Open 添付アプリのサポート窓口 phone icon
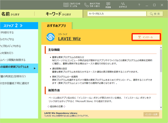Screen dimensions: 168x123 [x=92, y=5]
